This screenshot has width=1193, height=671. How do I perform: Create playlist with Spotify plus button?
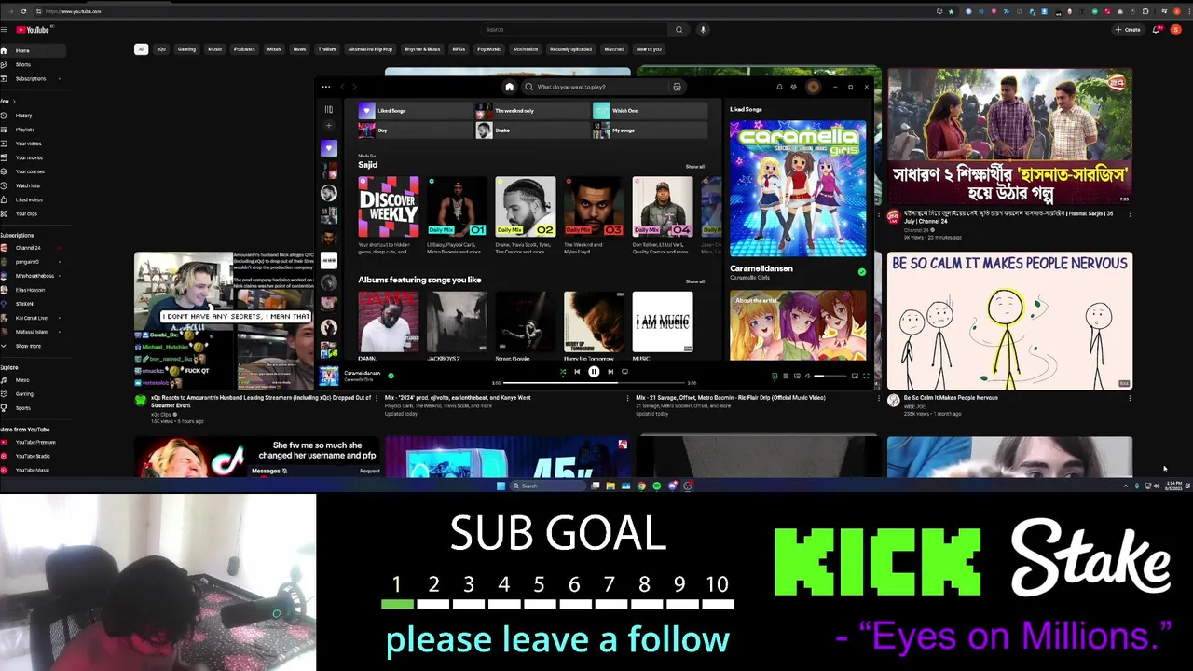tap(328, 126)
